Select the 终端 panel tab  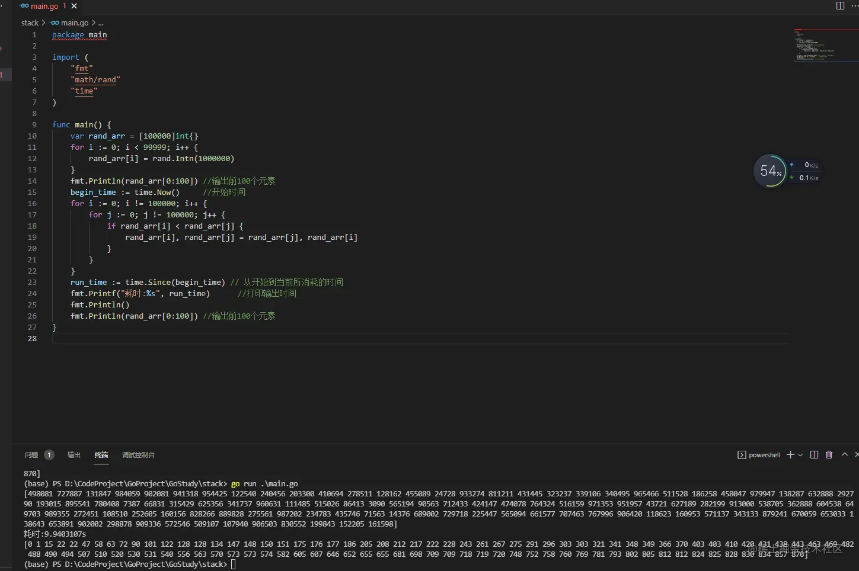(101, 455)
